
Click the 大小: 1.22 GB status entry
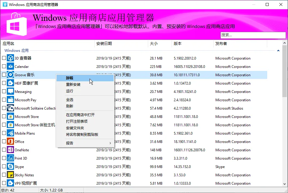pyautogui.click(x=51, y=190)
